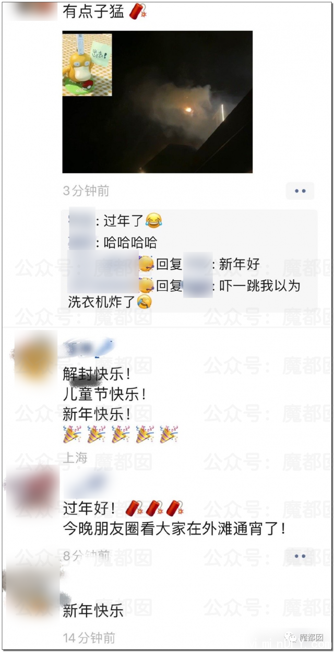Screen dimensions: 334x652
Task: Tap the laughing emoji after 过年了
Action: pos(153,221)
